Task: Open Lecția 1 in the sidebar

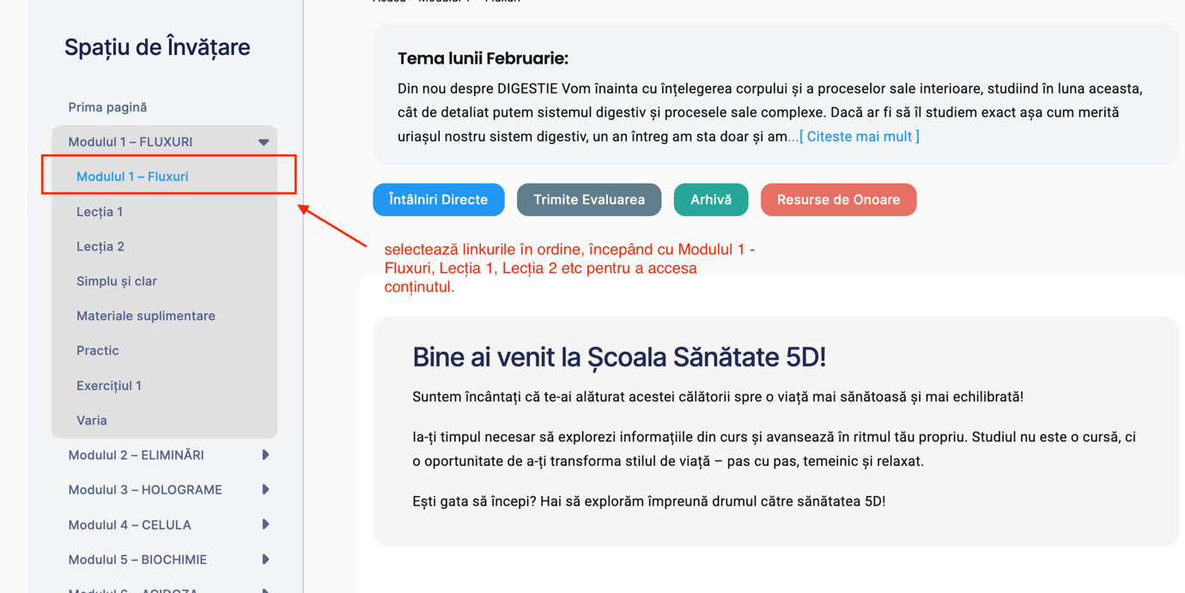Action: coord(100,212)
